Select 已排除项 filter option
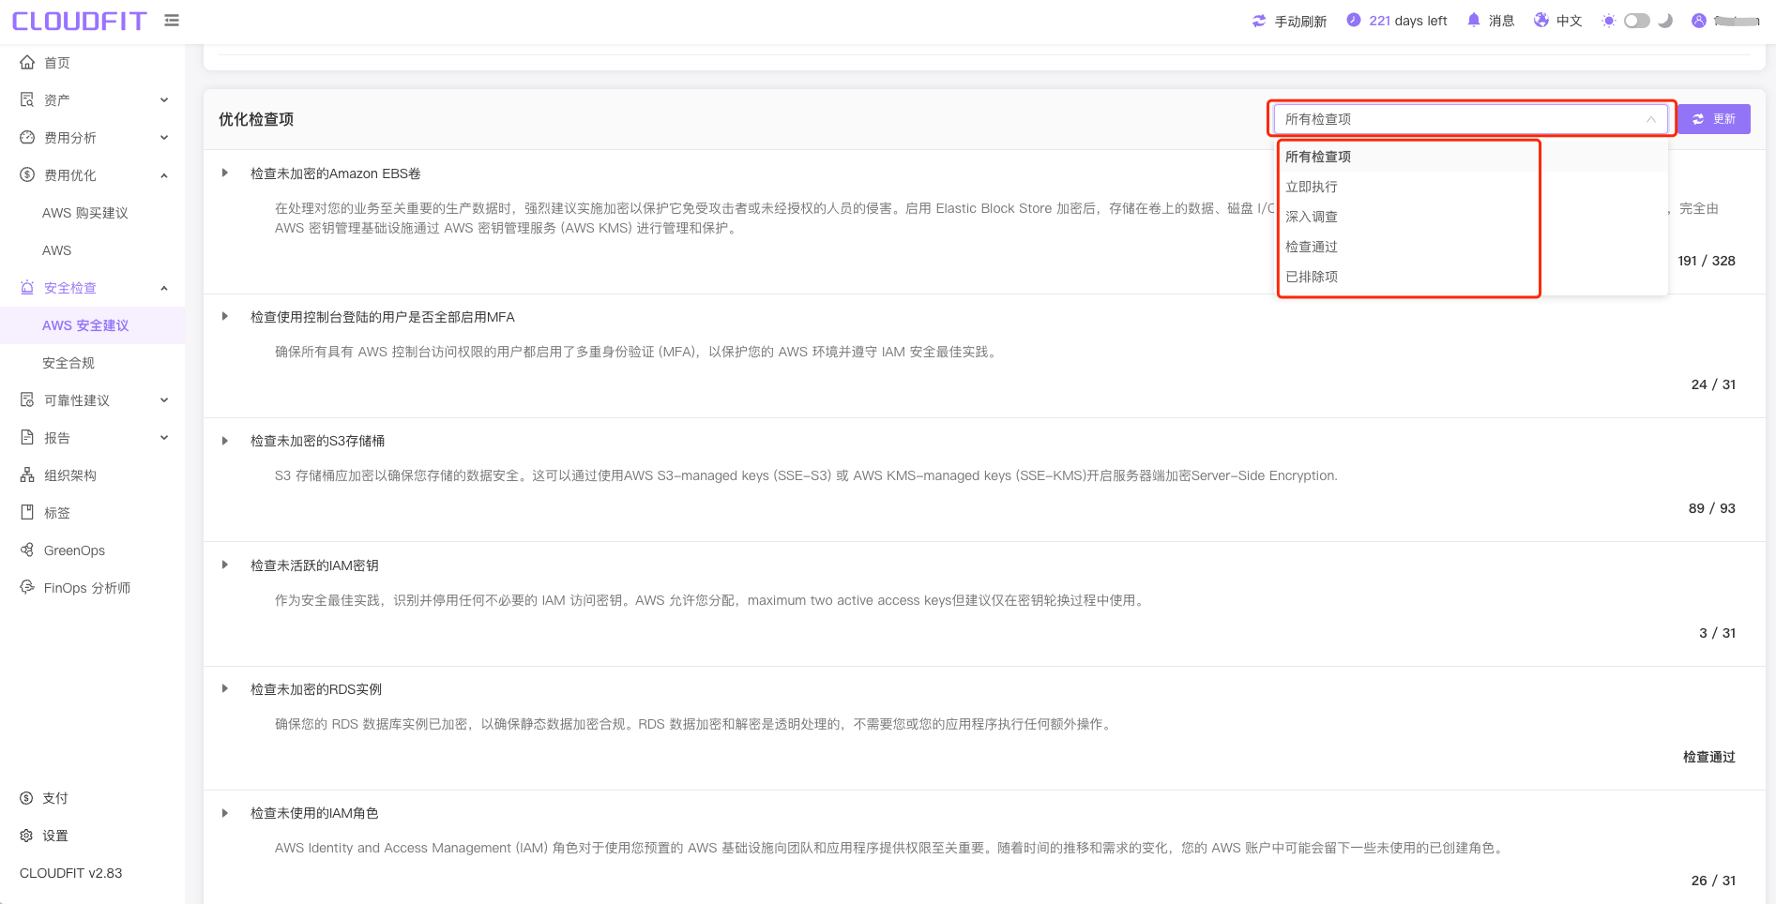This screenshot has width=1776, height=904. click(x=1471, y=277)
